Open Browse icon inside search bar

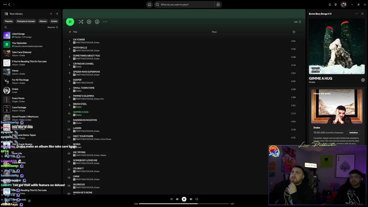[x=218, y=4]
